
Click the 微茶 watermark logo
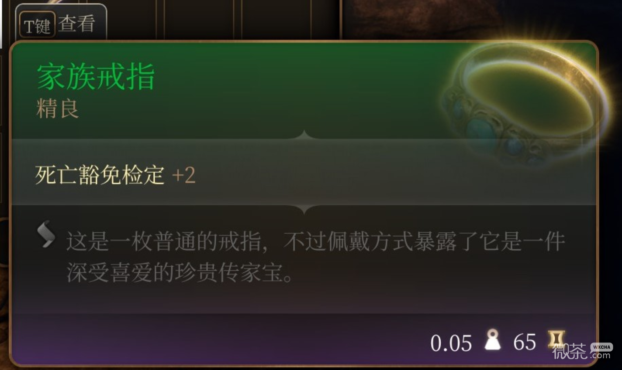tap(569, 351)
